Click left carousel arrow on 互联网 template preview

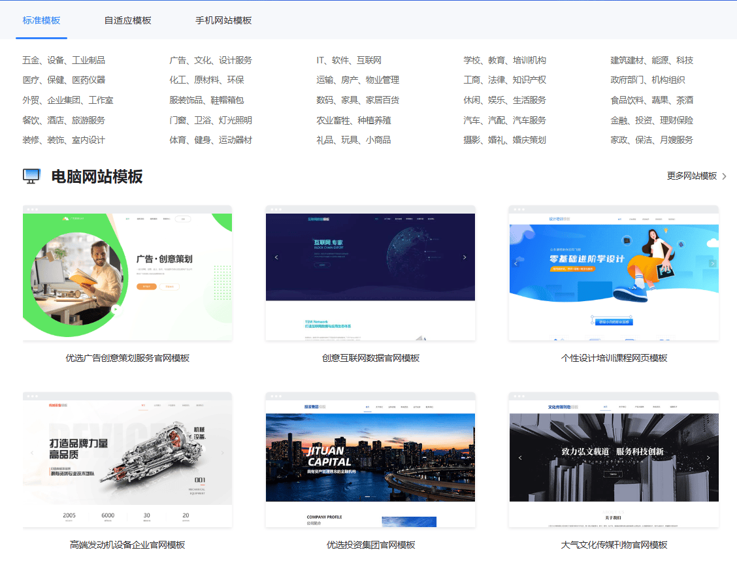(x=276, y=257)
